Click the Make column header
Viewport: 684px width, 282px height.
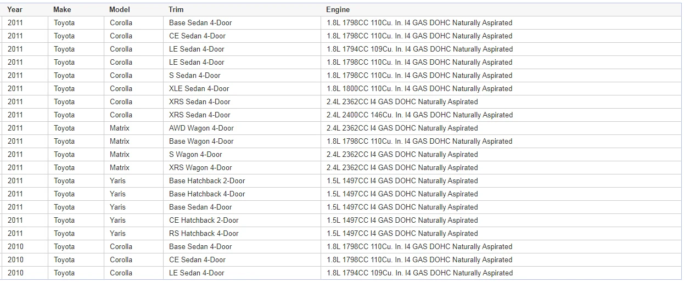[62, 9]
